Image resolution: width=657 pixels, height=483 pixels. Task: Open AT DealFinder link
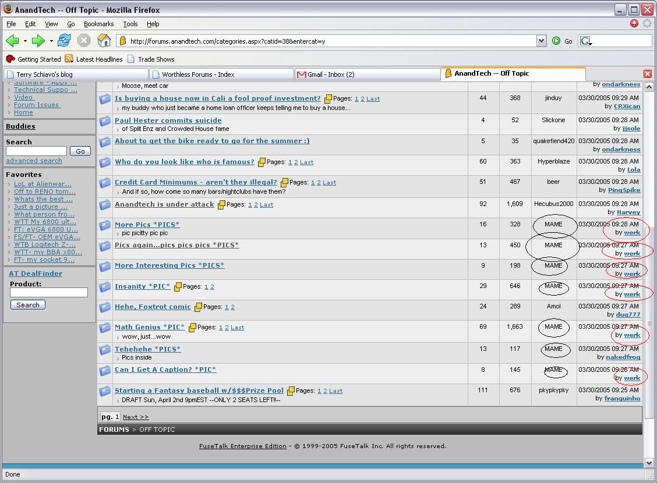pos(36,274)
